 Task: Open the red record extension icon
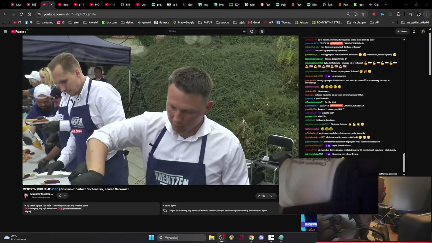click(x=374, y=14)
